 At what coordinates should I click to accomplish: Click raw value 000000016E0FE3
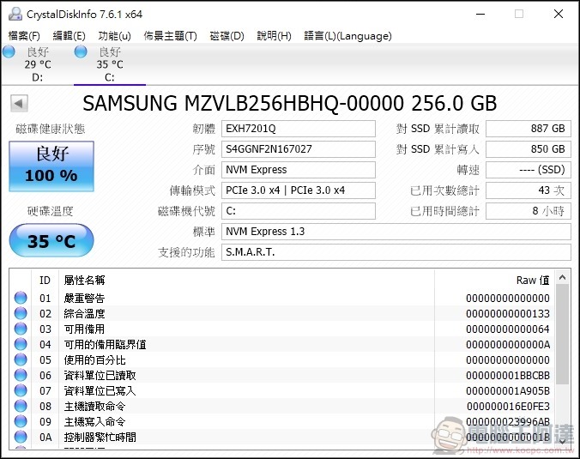pyautogui.click(x=508, y=407)
